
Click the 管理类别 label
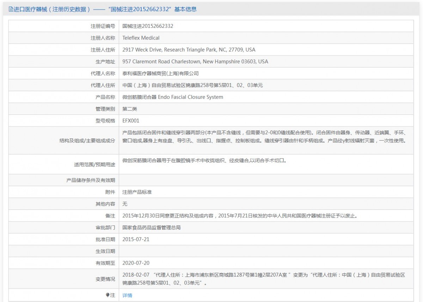point(105,109)
